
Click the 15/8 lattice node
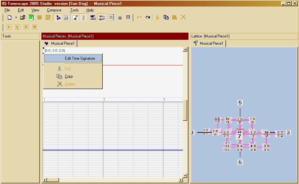click(x=252, y=120)
